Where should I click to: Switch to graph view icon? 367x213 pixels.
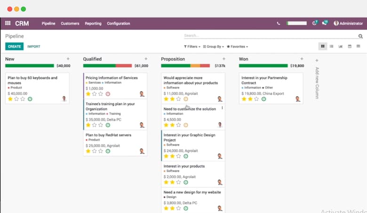pyautogui.click(x=340, y=46)
